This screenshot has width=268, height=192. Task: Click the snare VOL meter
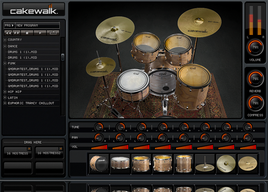point(120,147)
